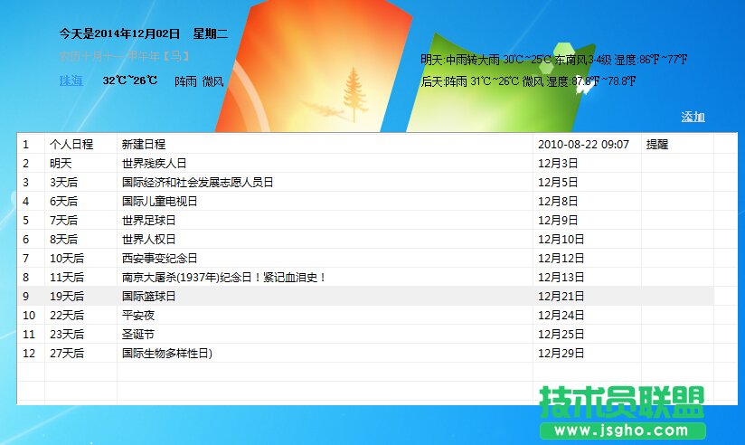The image size is (745, 445).
Task: Click 国际经济和社会发展志愿人员日 entry
Action: click(x=197, y=183)
